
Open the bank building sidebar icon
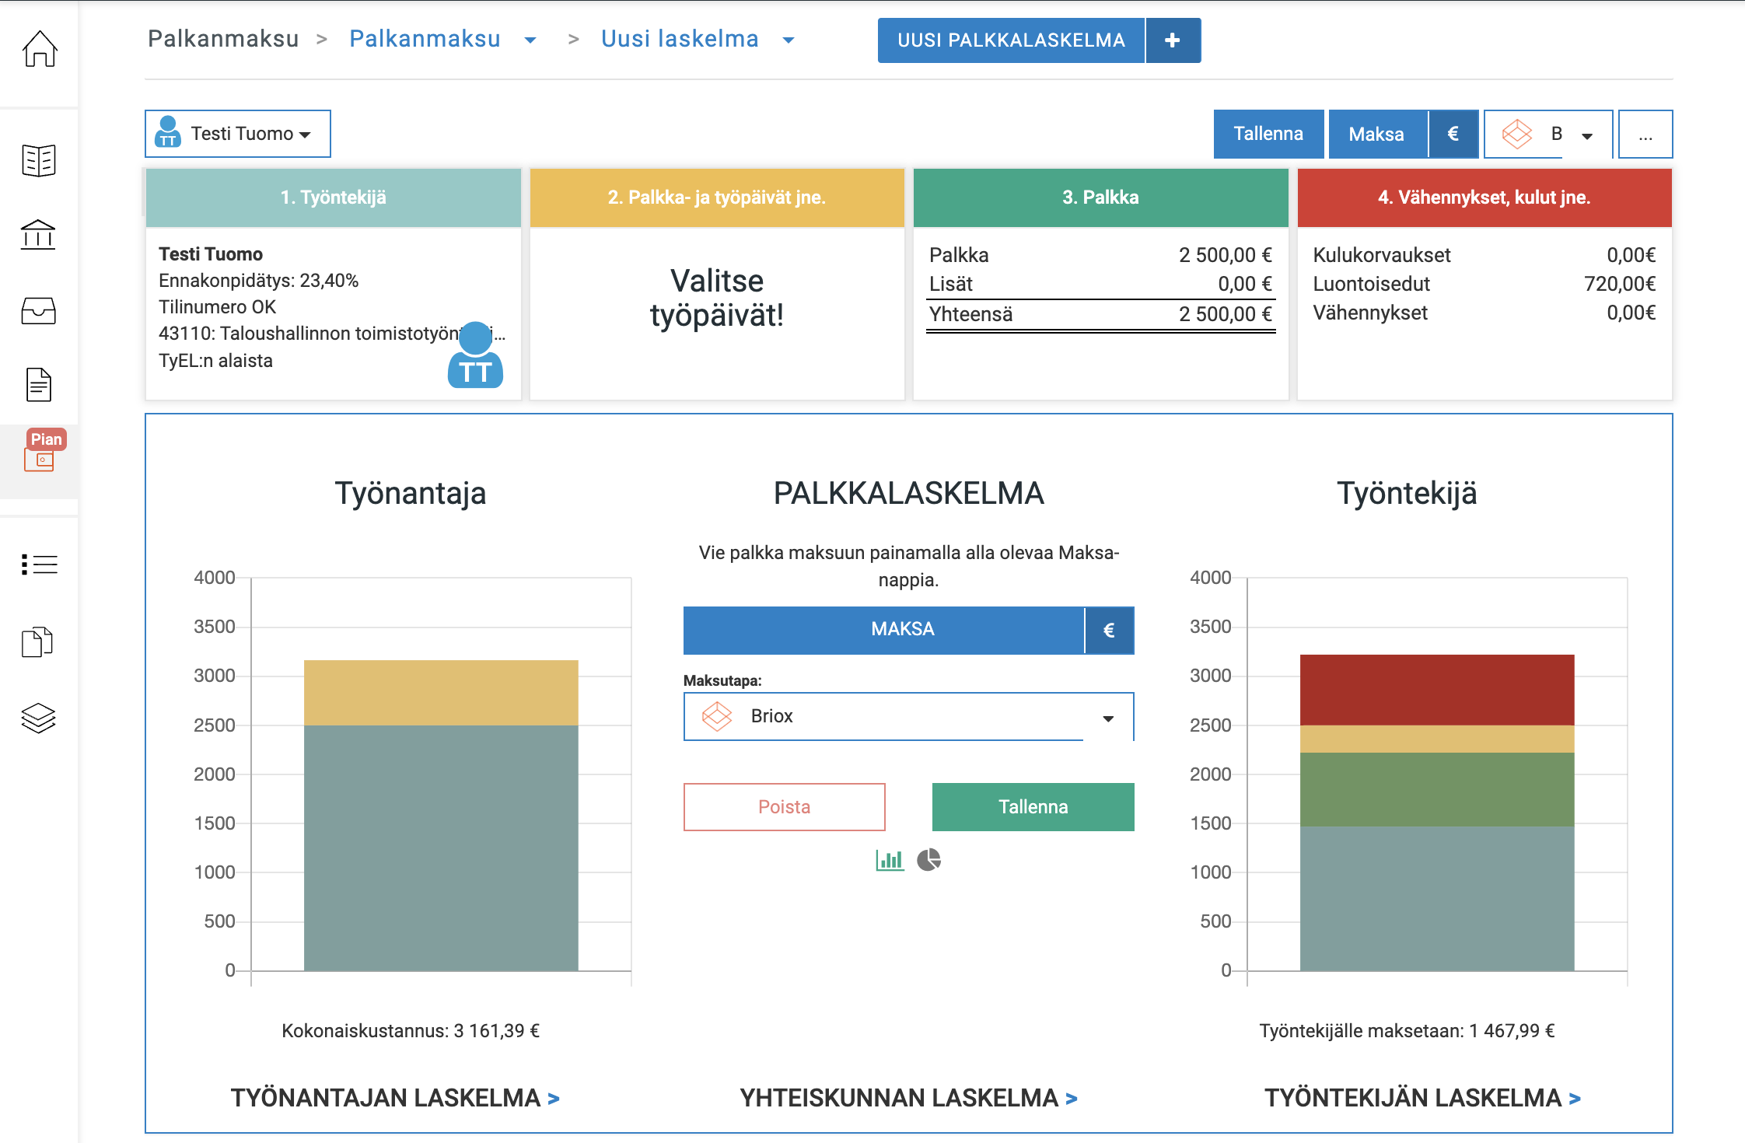(39, 234)
